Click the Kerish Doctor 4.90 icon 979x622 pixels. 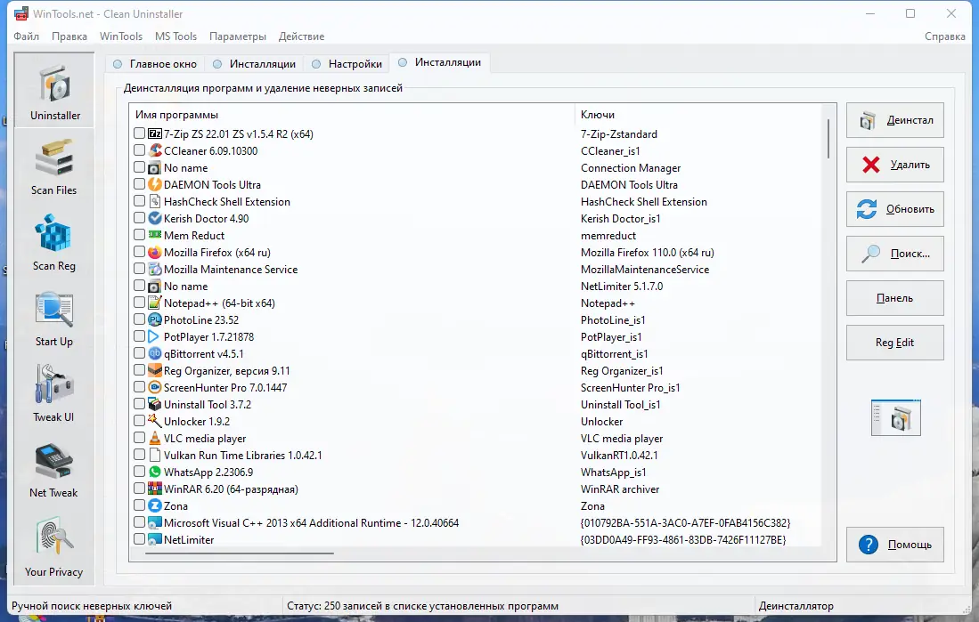pyautogui.click(x=155, y=218)
